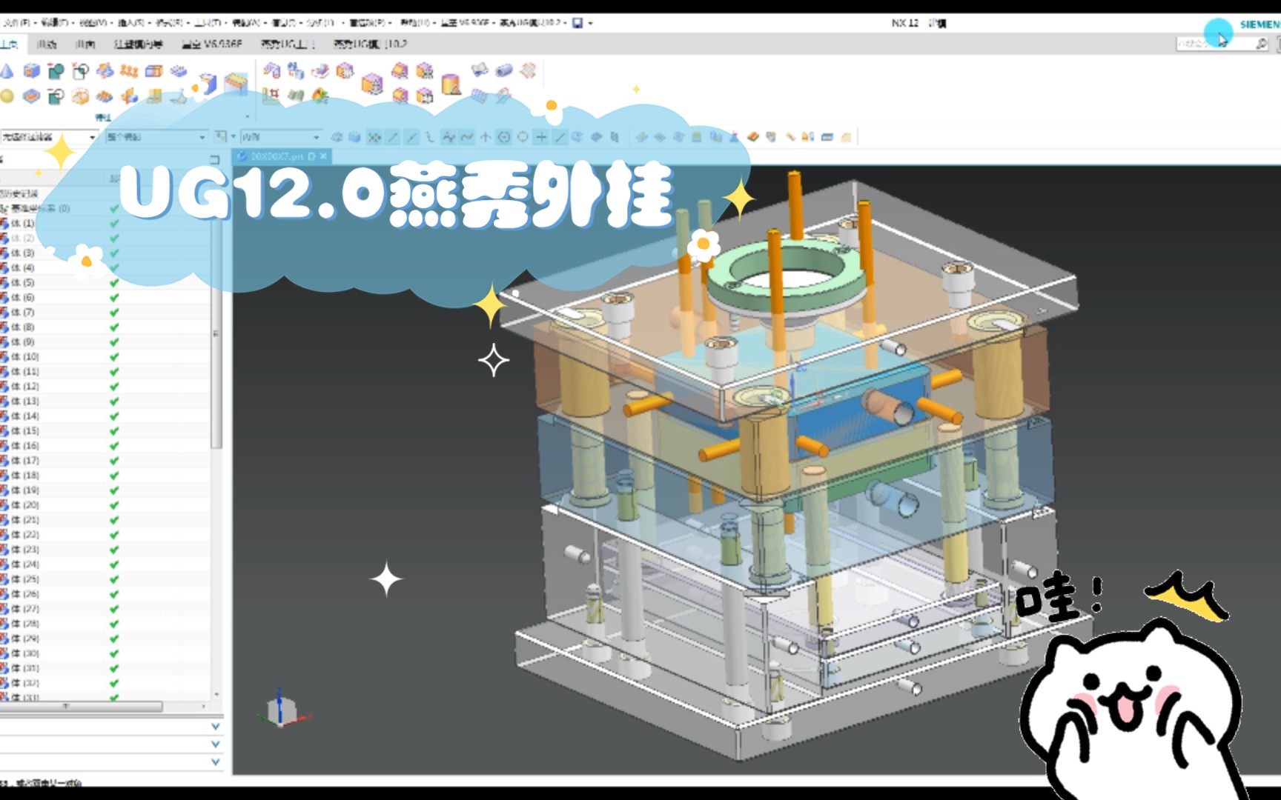Switch to the ribbon tab ending in 10.2

click(370, 44)
